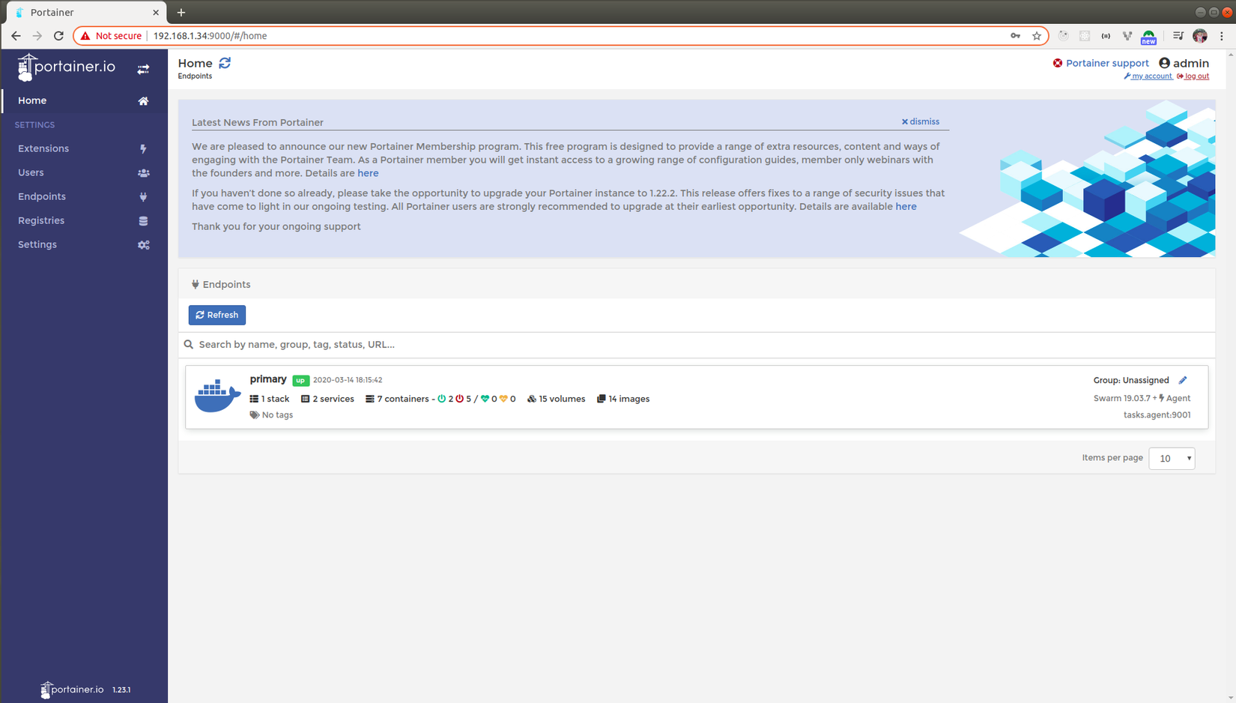Close the Portainer browser tab
Image resolution: width=1236 pixels, height=703 pixels.
pyautogui.click(x=156, y=13)
